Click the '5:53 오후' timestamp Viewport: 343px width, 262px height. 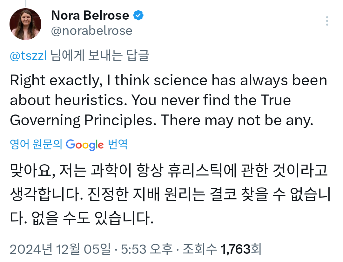pos(147,249)
